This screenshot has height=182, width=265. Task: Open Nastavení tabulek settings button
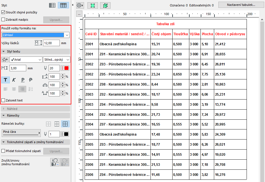pos(241,5)
